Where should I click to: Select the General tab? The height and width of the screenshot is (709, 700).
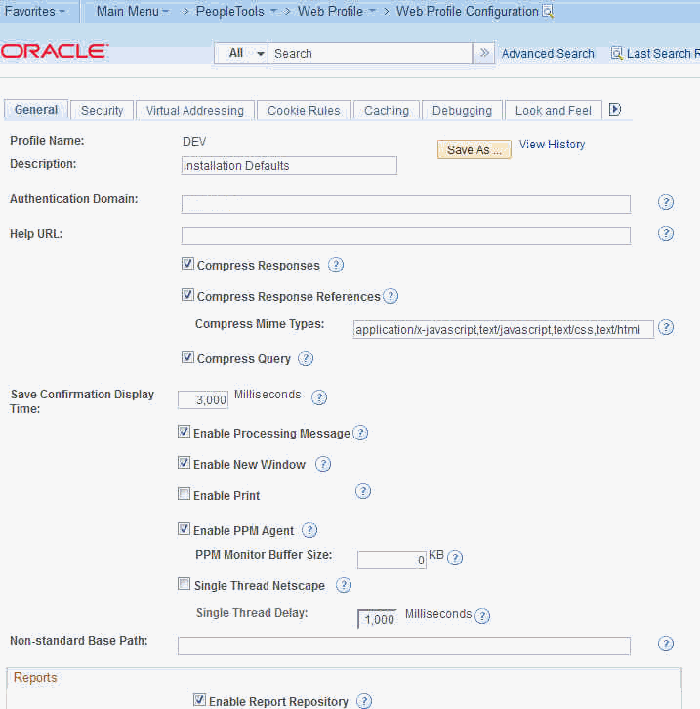coord(36,110)
